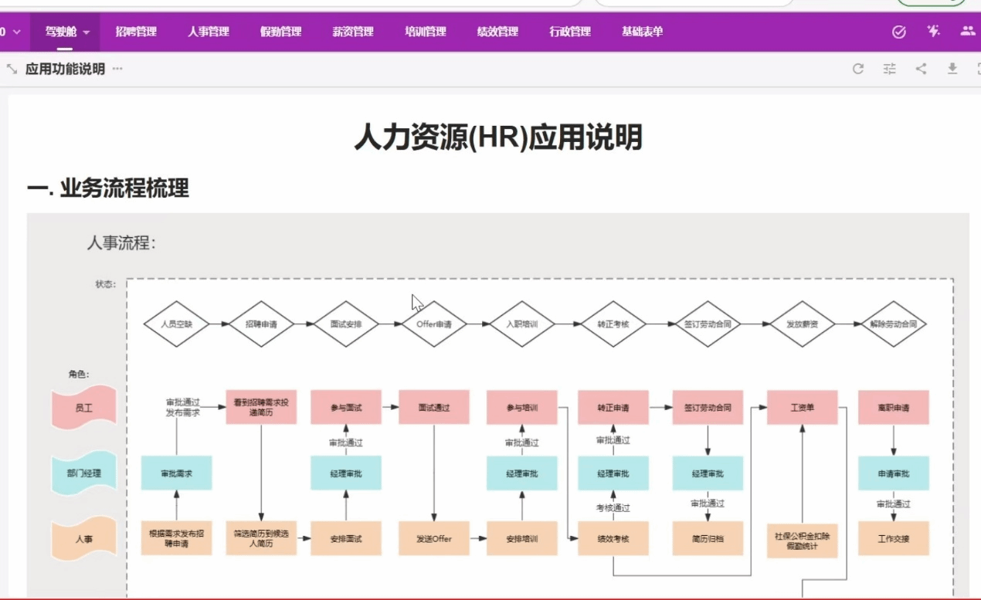Image resolution: width=981 pixels, height=600 pixels.
Task: Open the 薪资管理 tab
Action: tap(353, 32)
